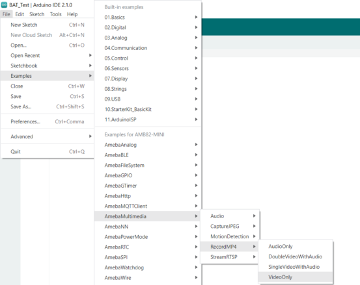Open the Sketch menu
The width and height of the screenshot is (360, 285).
(x=36, y=14)
